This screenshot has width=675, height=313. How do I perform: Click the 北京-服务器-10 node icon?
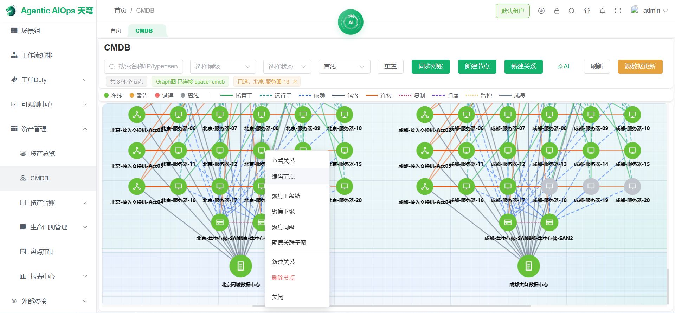pyautogui.click(x=345, y=115)
